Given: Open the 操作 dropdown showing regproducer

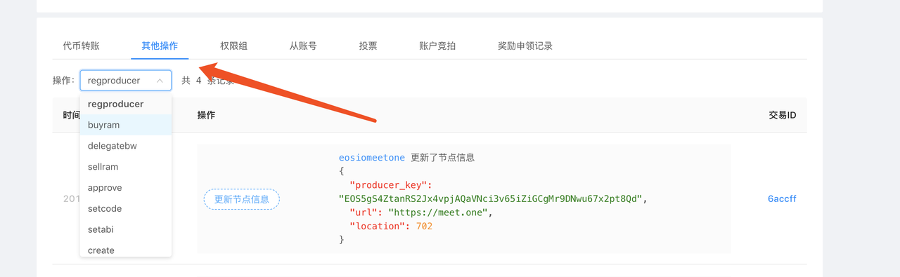Looking at the screenshot, I should click(x=126, y=81).
